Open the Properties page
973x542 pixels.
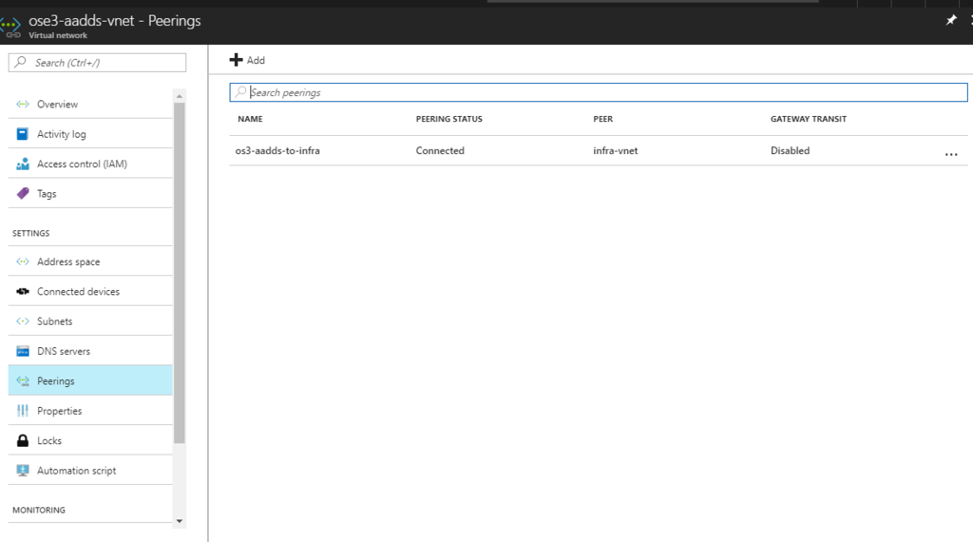pyautogui.click(x=90, y=411)
